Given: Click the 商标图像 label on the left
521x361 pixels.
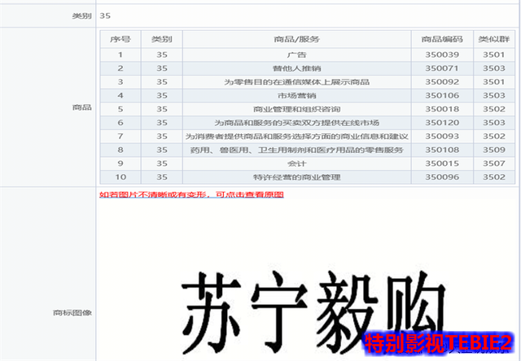Looking at the screenshot, I should coord(72,311).
